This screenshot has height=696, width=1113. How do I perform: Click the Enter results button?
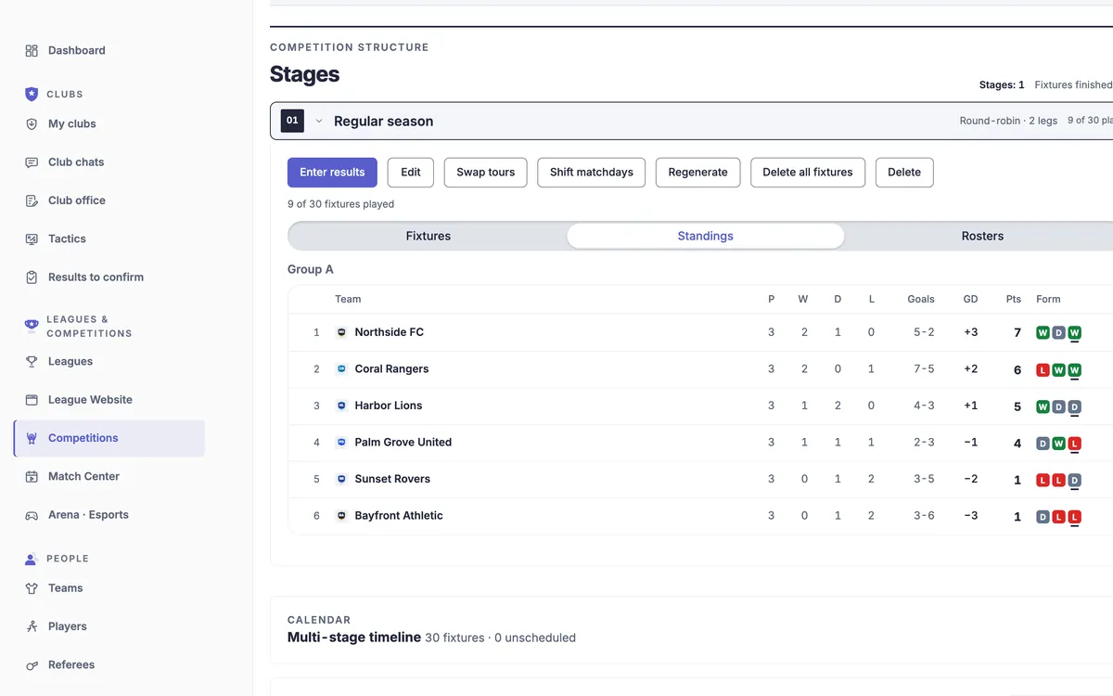(x=332, y=173)
